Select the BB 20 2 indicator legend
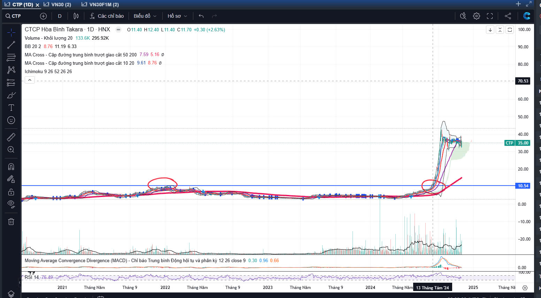This screenshot has height=298, width=541. pyautogui.click(x=33, y=46)
